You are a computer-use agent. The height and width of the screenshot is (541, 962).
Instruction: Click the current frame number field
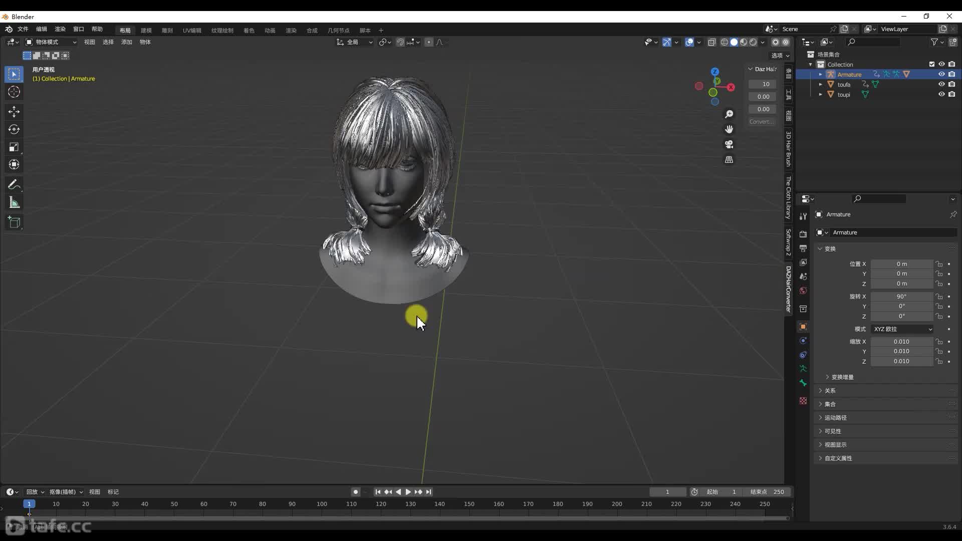click(x=668, y=492)
